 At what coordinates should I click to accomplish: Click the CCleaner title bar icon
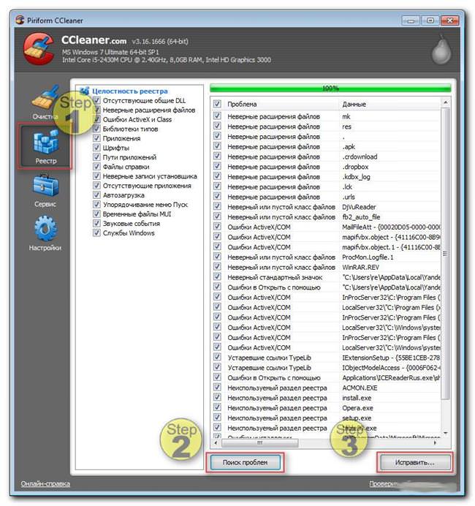pos(20,20)
